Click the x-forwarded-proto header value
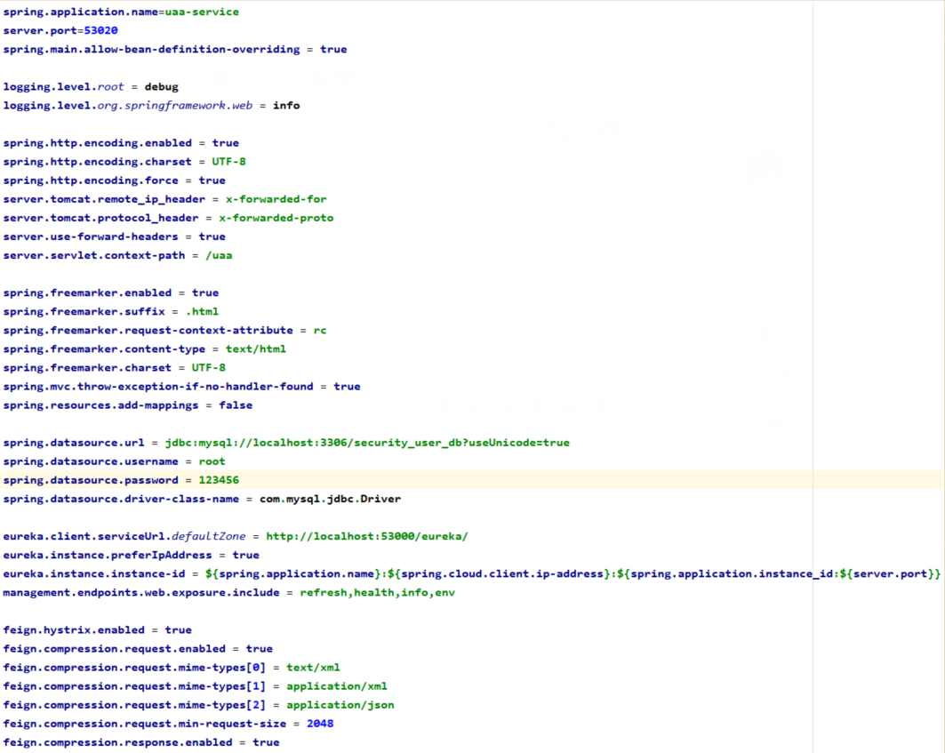This screenshot has width=945, height=753. [x=276, y=218]
